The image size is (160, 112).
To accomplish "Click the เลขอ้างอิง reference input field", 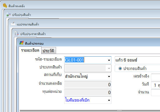I will 156,77.
